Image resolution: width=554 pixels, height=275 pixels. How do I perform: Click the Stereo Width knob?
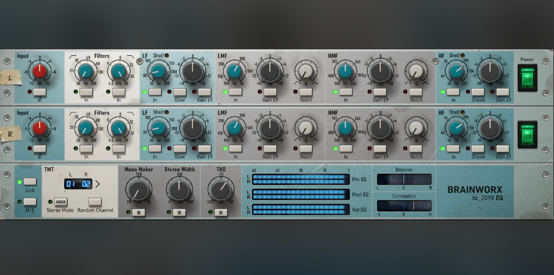[179, 190]
